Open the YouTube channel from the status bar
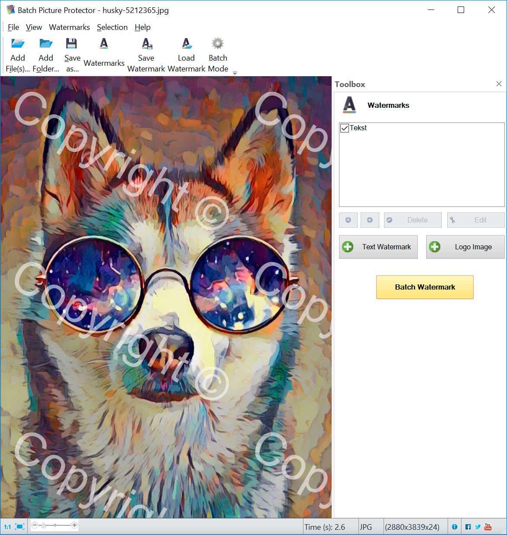507x535 pixels. click(x=488, y=527)
